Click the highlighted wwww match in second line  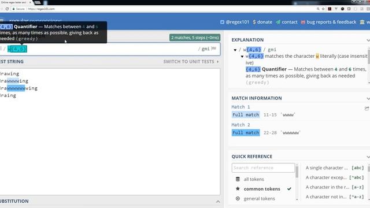[13, 81]
